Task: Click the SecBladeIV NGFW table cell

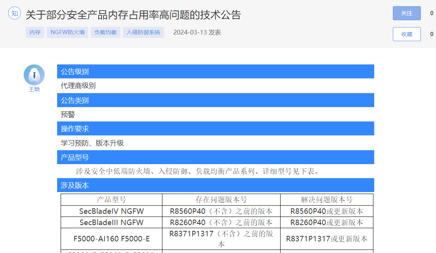Action: click(x=112, y=211)
